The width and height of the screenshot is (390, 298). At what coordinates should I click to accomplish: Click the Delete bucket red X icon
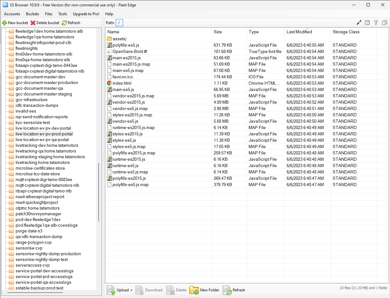pos(33,23)
